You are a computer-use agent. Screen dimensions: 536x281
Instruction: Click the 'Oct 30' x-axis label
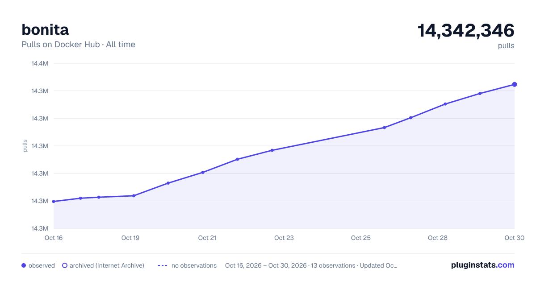pyautogui.click(x=514, y=238)
